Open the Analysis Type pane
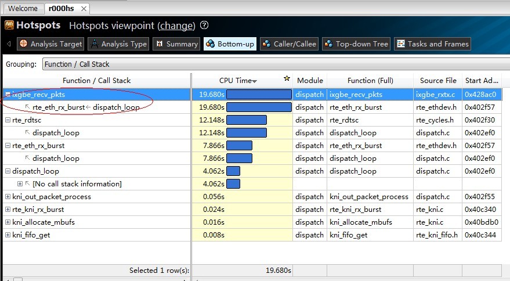 (x=119, y=44)
